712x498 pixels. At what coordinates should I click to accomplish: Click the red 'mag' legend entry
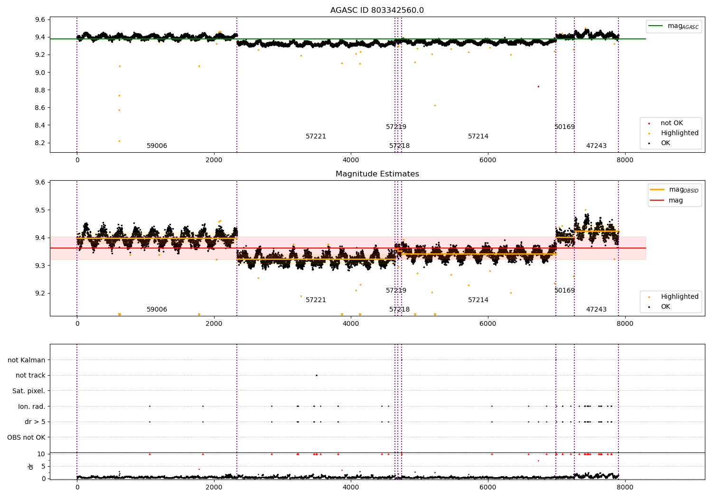click(x=667, y=200)
